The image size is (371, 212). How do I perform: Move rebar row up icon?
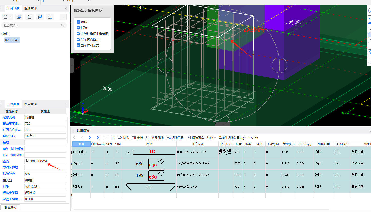pos(106,138)
